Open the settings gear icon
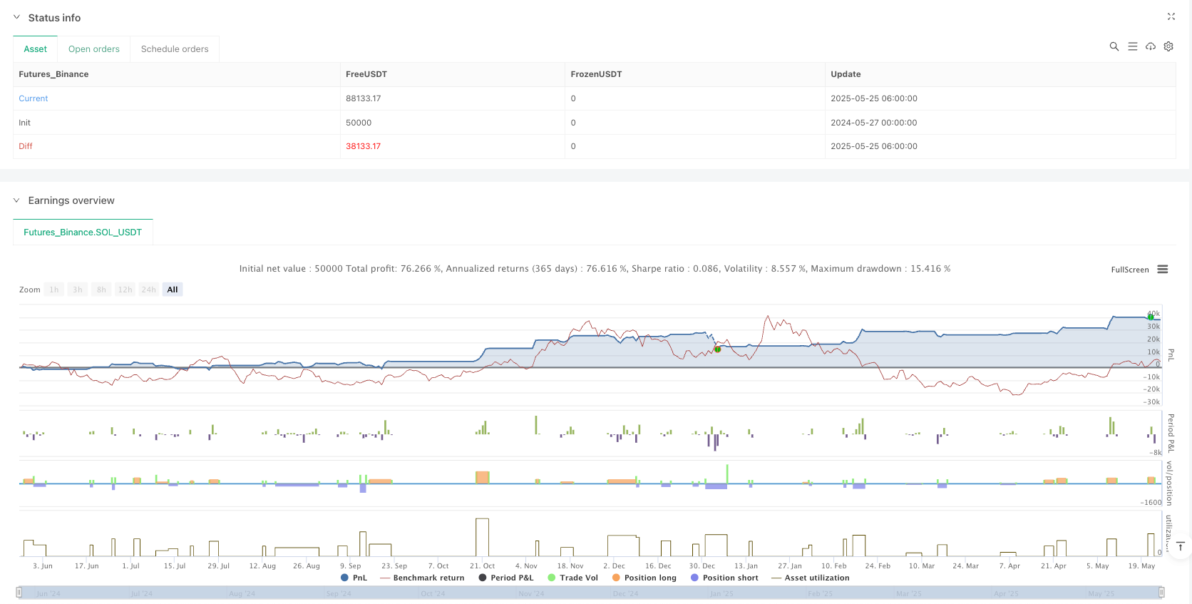 tap(1168, 46)
